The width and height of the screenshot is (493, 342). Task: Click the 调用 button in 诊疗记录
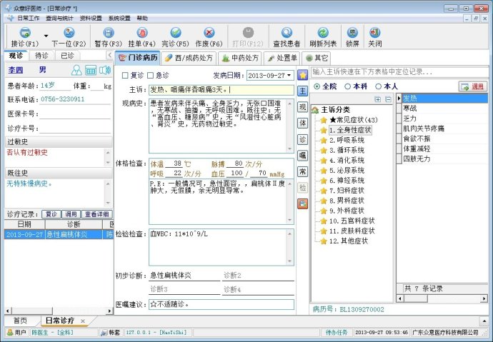(71, 214)
